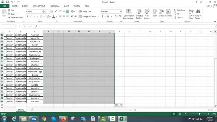The width and height of the screenshot is (217, 122).
Task: Open the number format General dropdown
Action: pos(120,12)
